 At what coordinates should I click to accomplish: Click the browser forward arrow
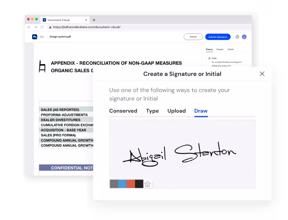[x=36, y=27]
